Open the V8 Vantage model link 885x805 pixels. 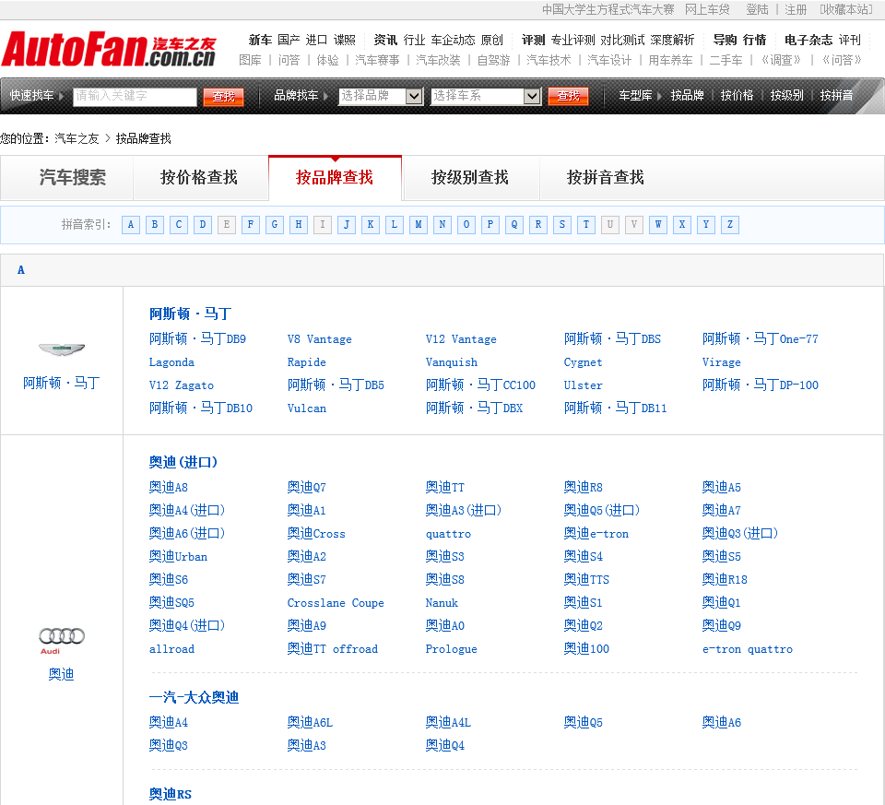[x=320, y=339]
